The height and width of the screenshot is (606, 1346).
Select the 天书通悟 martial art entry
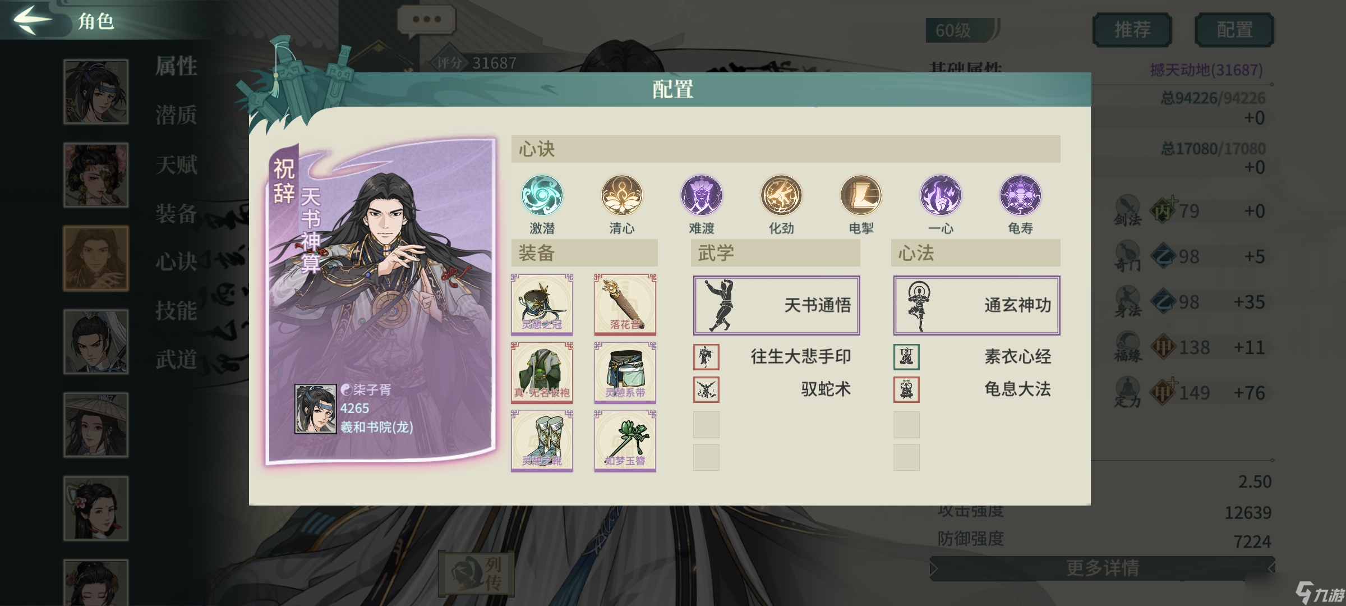tap(776, 305)
